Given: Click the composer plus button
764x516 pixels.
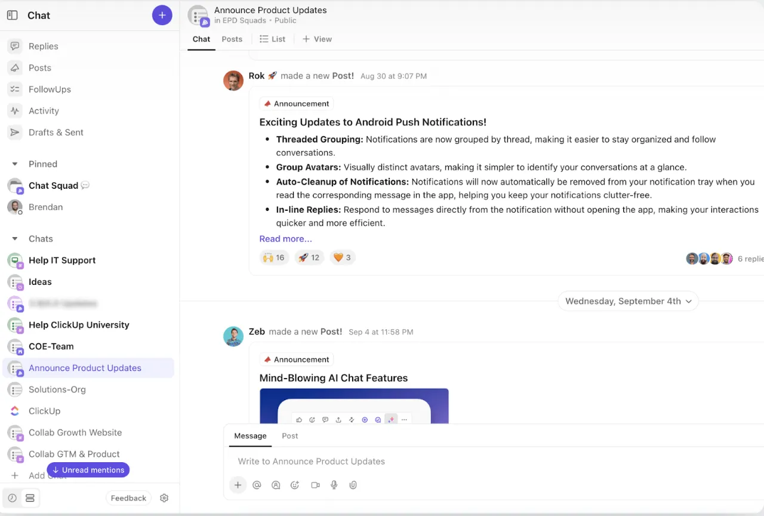Looking at the screenshot, I should coord(238,485).
